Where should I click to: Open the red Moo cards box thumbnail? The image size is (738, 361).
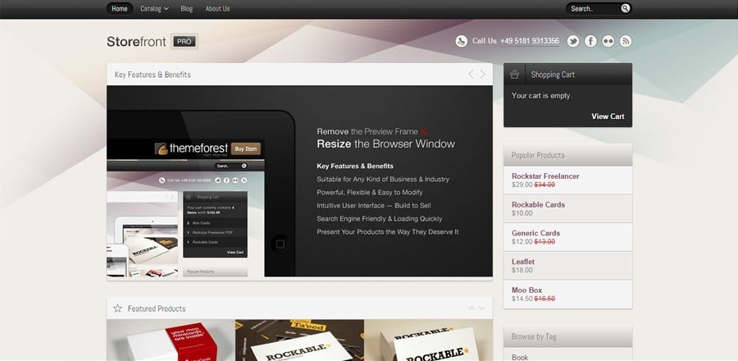[x=171, y=340]
